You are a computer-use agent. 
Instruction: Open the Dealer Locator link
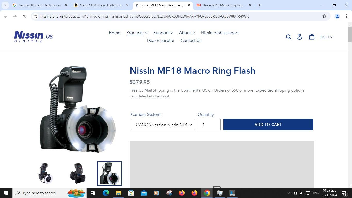coord(160,40)
